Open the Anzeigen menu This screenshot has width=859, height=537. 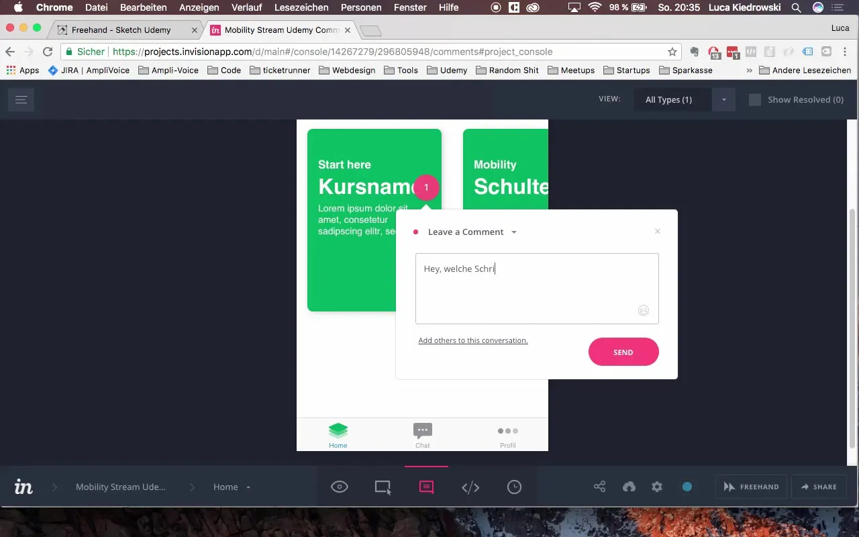click(199, 7)
